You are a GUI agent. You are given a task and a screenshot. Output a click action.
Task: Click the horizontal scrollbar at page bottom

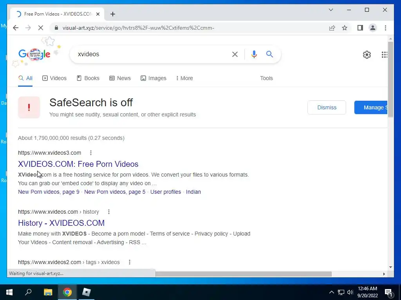tap(243, 274)
